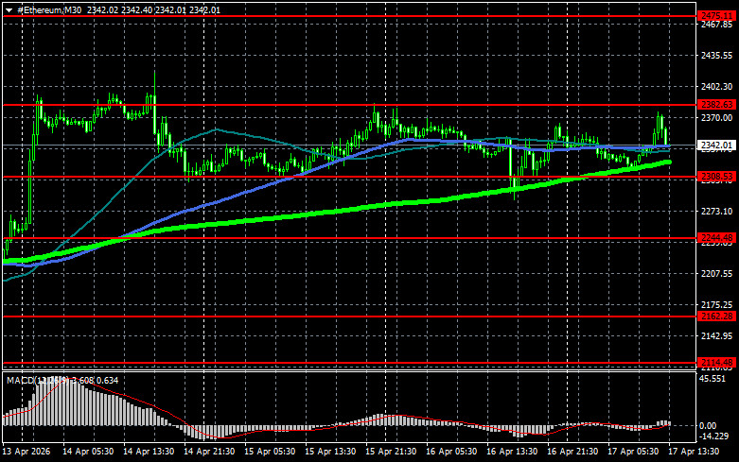
Task: Click the 2467.85 price scale value
Action: coord(716,25)
